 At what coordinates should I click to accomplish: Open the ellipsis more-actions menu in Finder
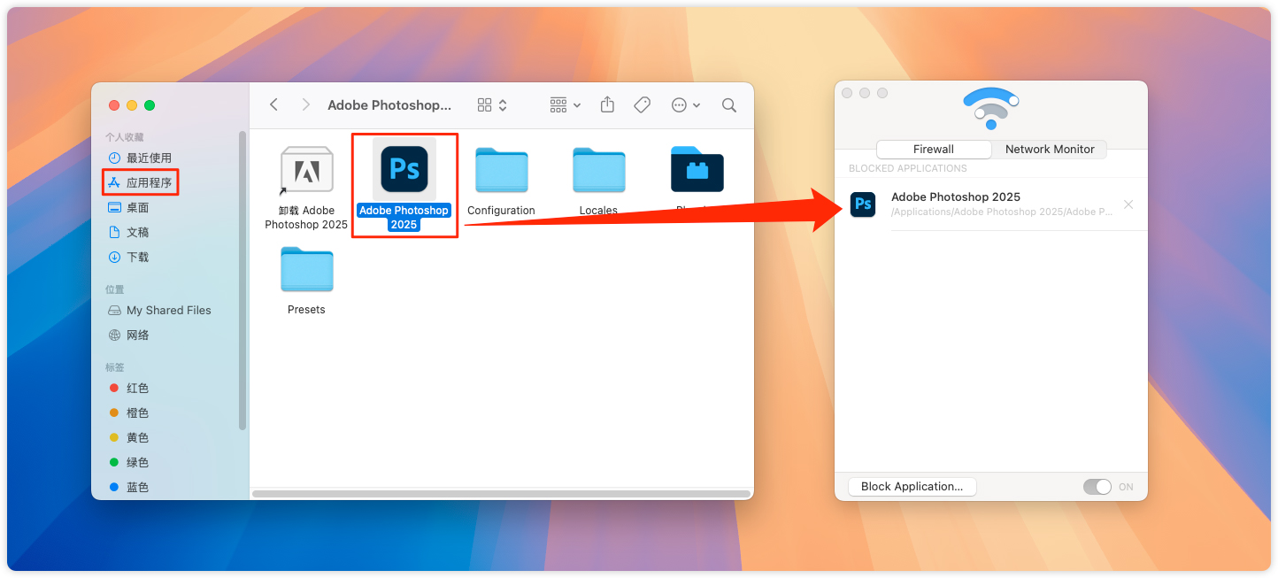tap(686, 104)
